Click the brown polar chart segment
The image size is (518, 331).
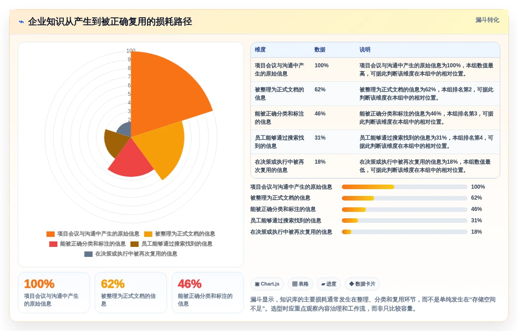(116, 144)
